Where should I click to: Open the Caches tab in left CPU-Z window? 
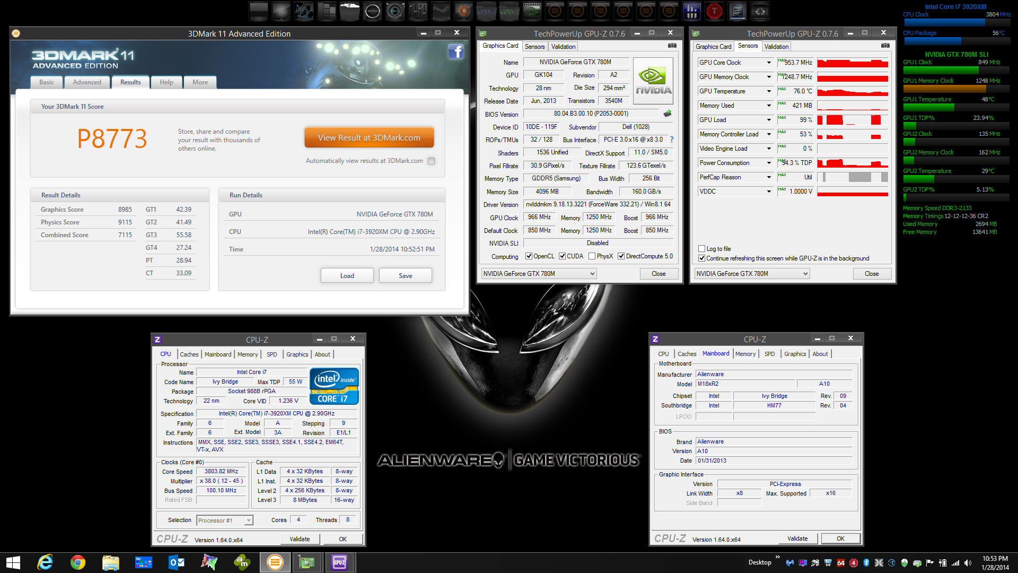(189, 354)
